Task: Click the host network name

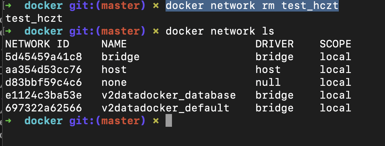Action: (x=114, y=69)
